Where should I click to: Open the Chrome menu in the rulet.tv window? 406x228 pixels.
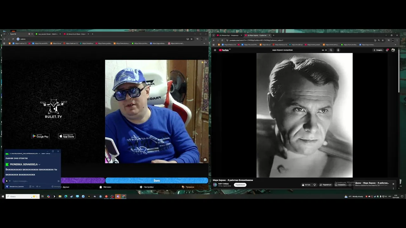click(x=206, y=39)
